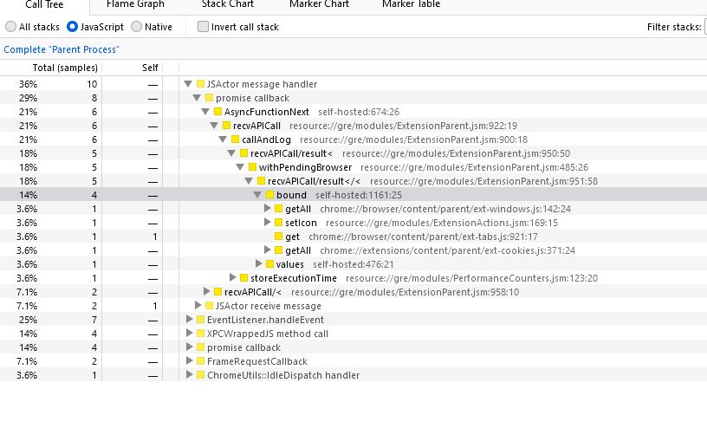Click the yellow icon beside withPendingBrowser
Image resolution: width=707 pixels, height=441 pixels.
point(252,167)
